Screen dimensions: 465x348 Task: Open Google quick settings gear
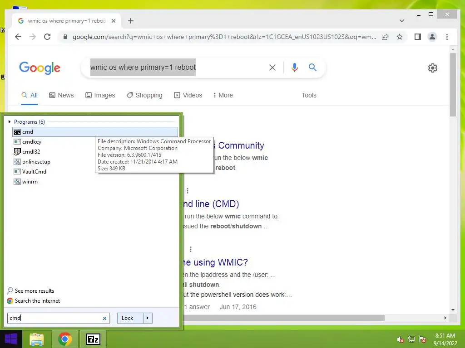point(433,68)
